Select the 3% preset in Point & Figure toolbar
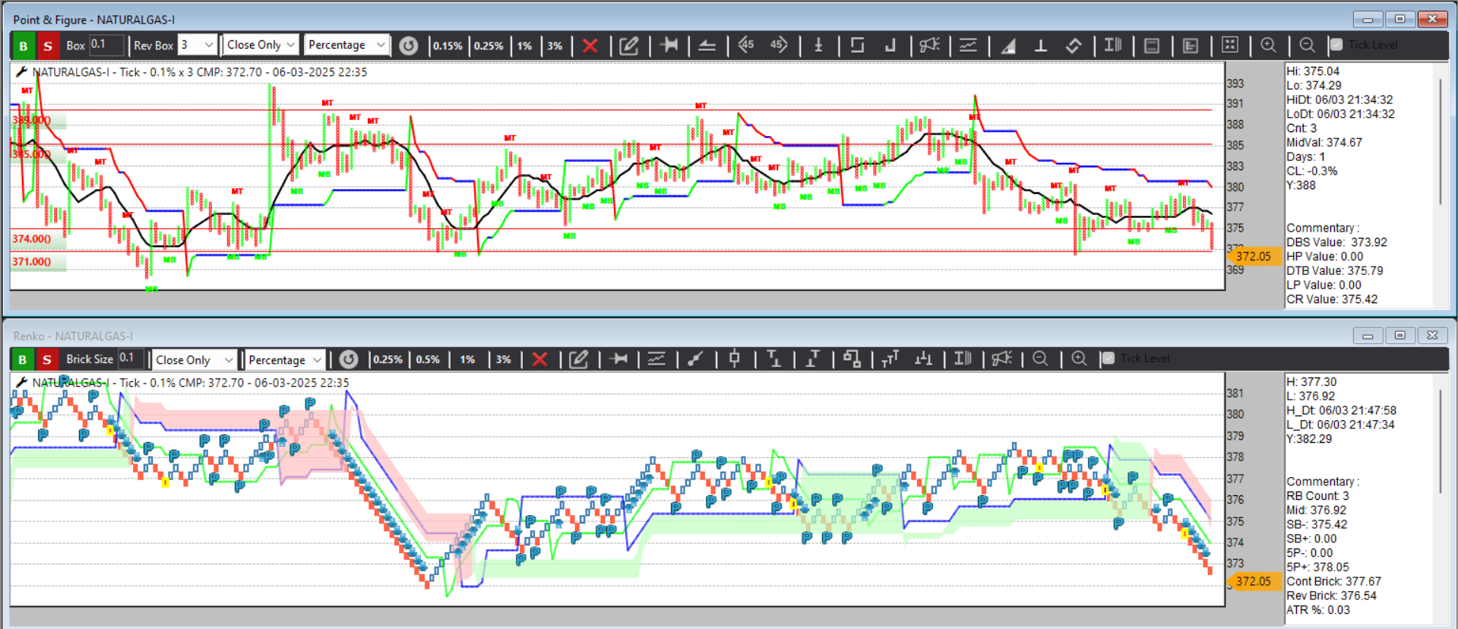The height and width of the screenshot is (629, 1458). 555,46
